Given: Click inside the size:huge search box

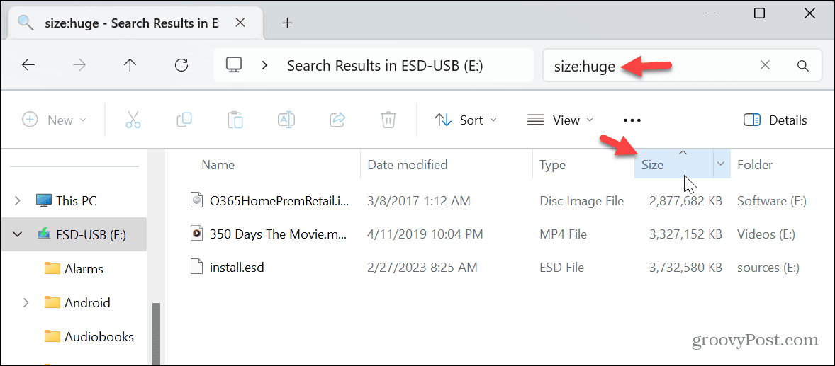Looking at the screenshot, I should [680, 66].
